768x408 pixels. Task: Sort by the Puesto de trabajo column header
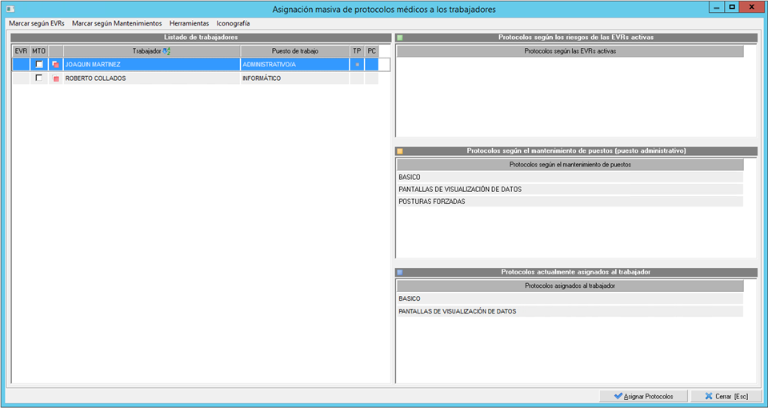(x=294, y=51)
